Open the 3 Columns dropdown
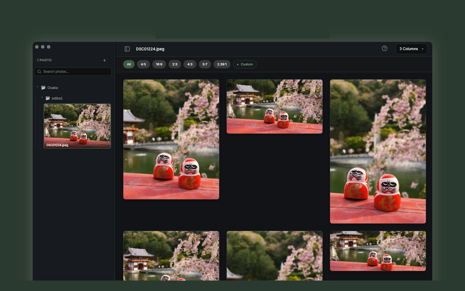 [x=411, y=49]
